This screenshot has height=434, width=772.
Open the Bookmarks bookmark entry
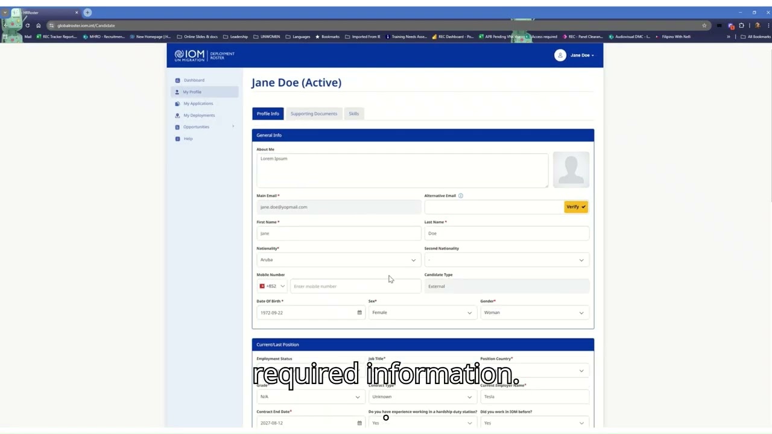[327, 37]
